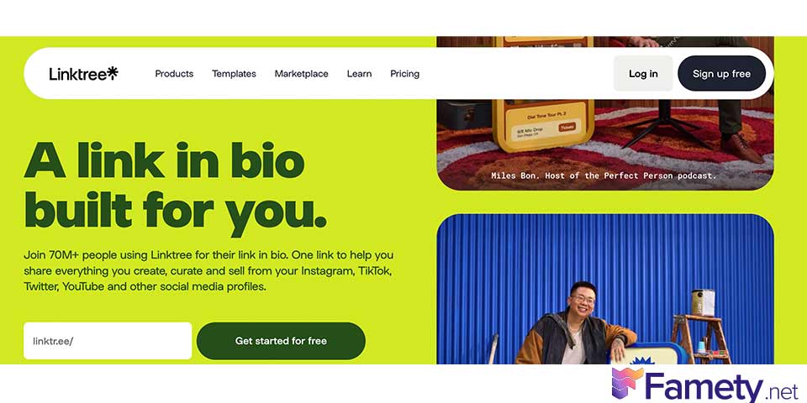Open the Templates nav item

(235, 74)
